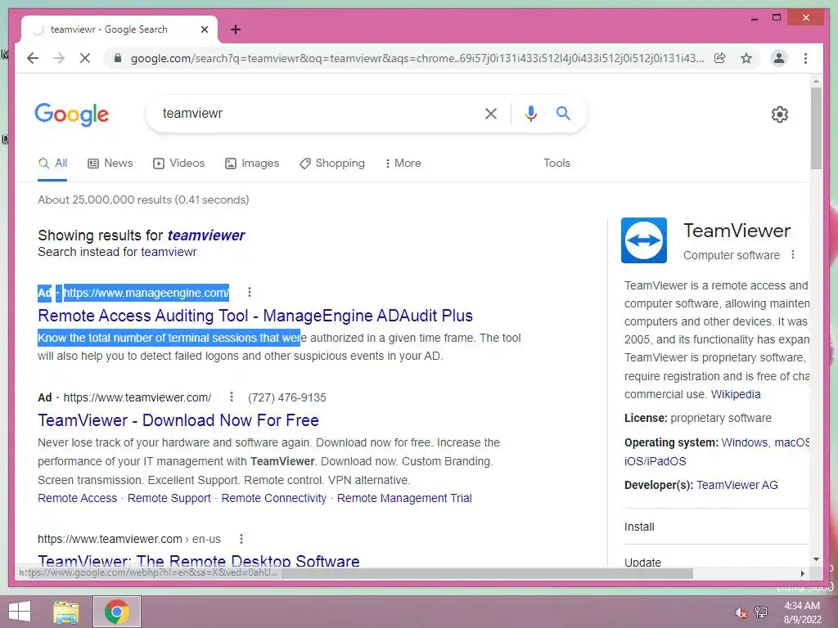This screenshot has height=628, width=838.
Task: Open the taskbar clock and date
Action: pos(802,612)
